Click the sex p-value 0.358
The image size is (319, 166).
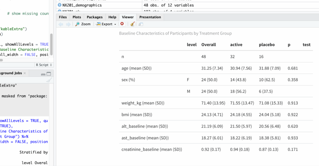[293, 80]
